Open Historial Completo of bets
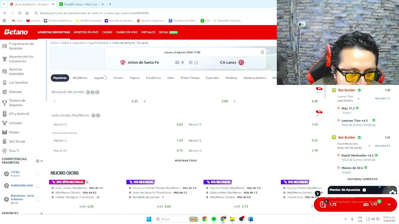The height and width of the screenshot is (224, 399). [x=363, y=179]
